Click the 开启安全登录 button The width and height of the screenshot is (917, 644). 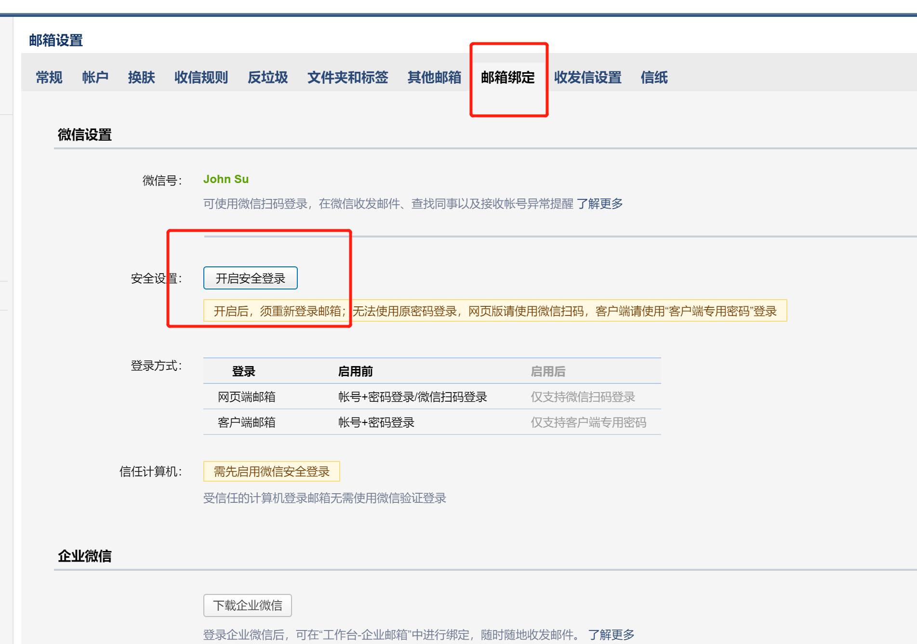(x=251, y=278)
